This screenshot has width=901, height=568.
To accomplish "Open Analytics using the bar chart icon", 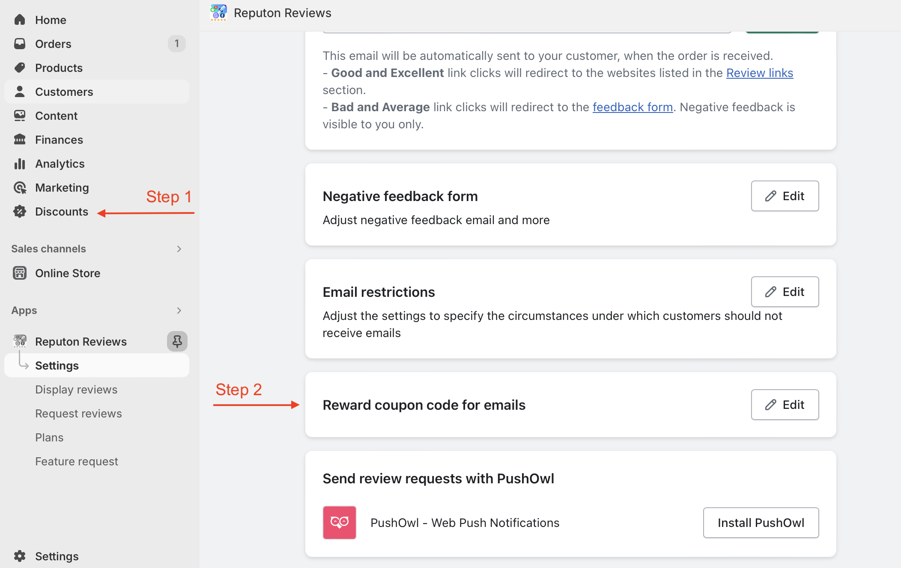I will pyautogui.click(x=20, y=163).
